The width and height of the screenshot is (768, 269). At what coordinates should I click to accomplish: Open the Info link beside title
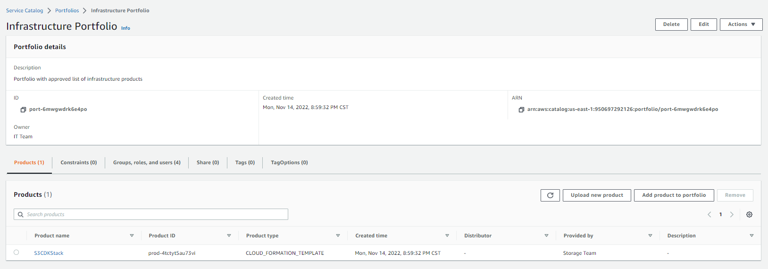click(125, 28)
